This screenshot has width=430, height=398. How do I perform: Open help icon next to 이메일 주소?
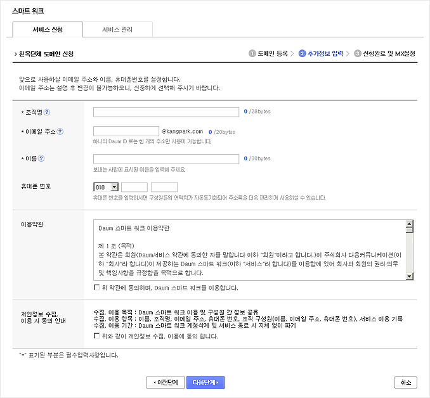60,132
